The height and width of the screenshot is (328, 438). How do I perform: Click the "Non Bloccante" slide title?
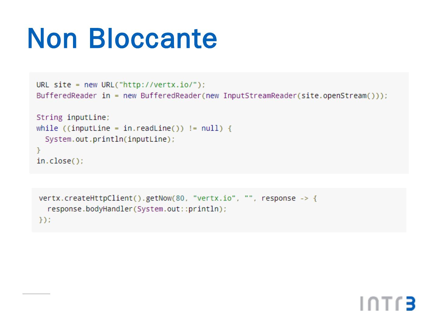click(122, 38)
